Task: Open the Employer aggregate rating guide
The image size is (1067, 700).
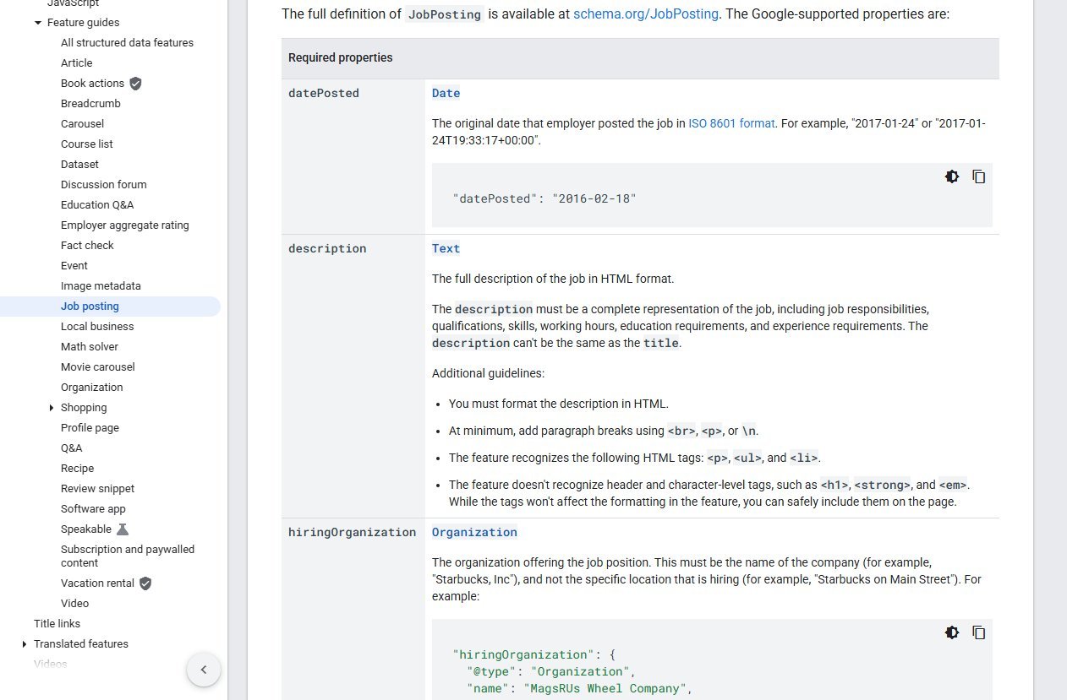Action: 125,225
